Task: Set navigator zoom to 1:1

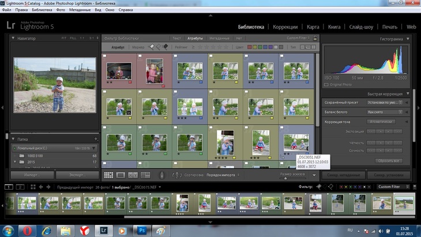Action: click(82, 38)
